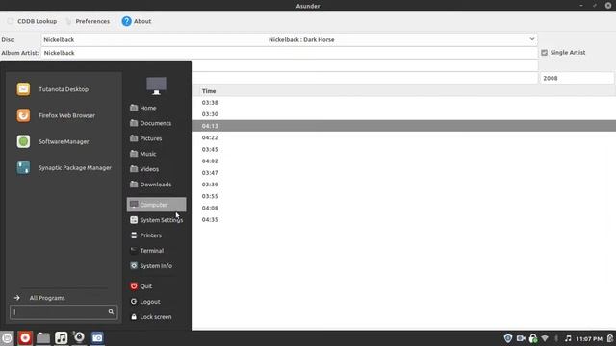
Task: Open Synaptic Package Manager from the menu
Action: [x=64, y=168]
